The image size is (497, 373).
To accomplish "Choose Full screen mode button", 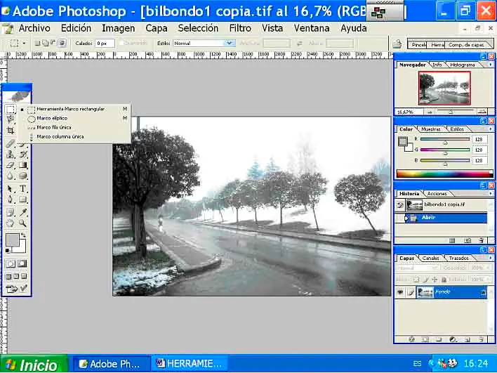I will point(24,277).
